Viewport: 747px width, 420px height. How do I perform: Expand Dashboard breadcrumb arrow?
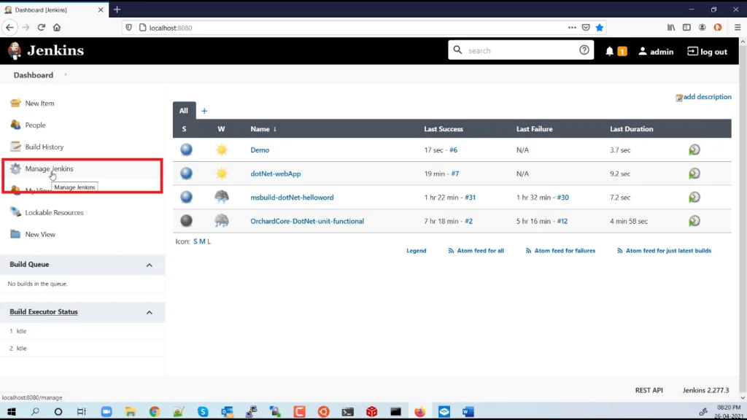(66, 75)
